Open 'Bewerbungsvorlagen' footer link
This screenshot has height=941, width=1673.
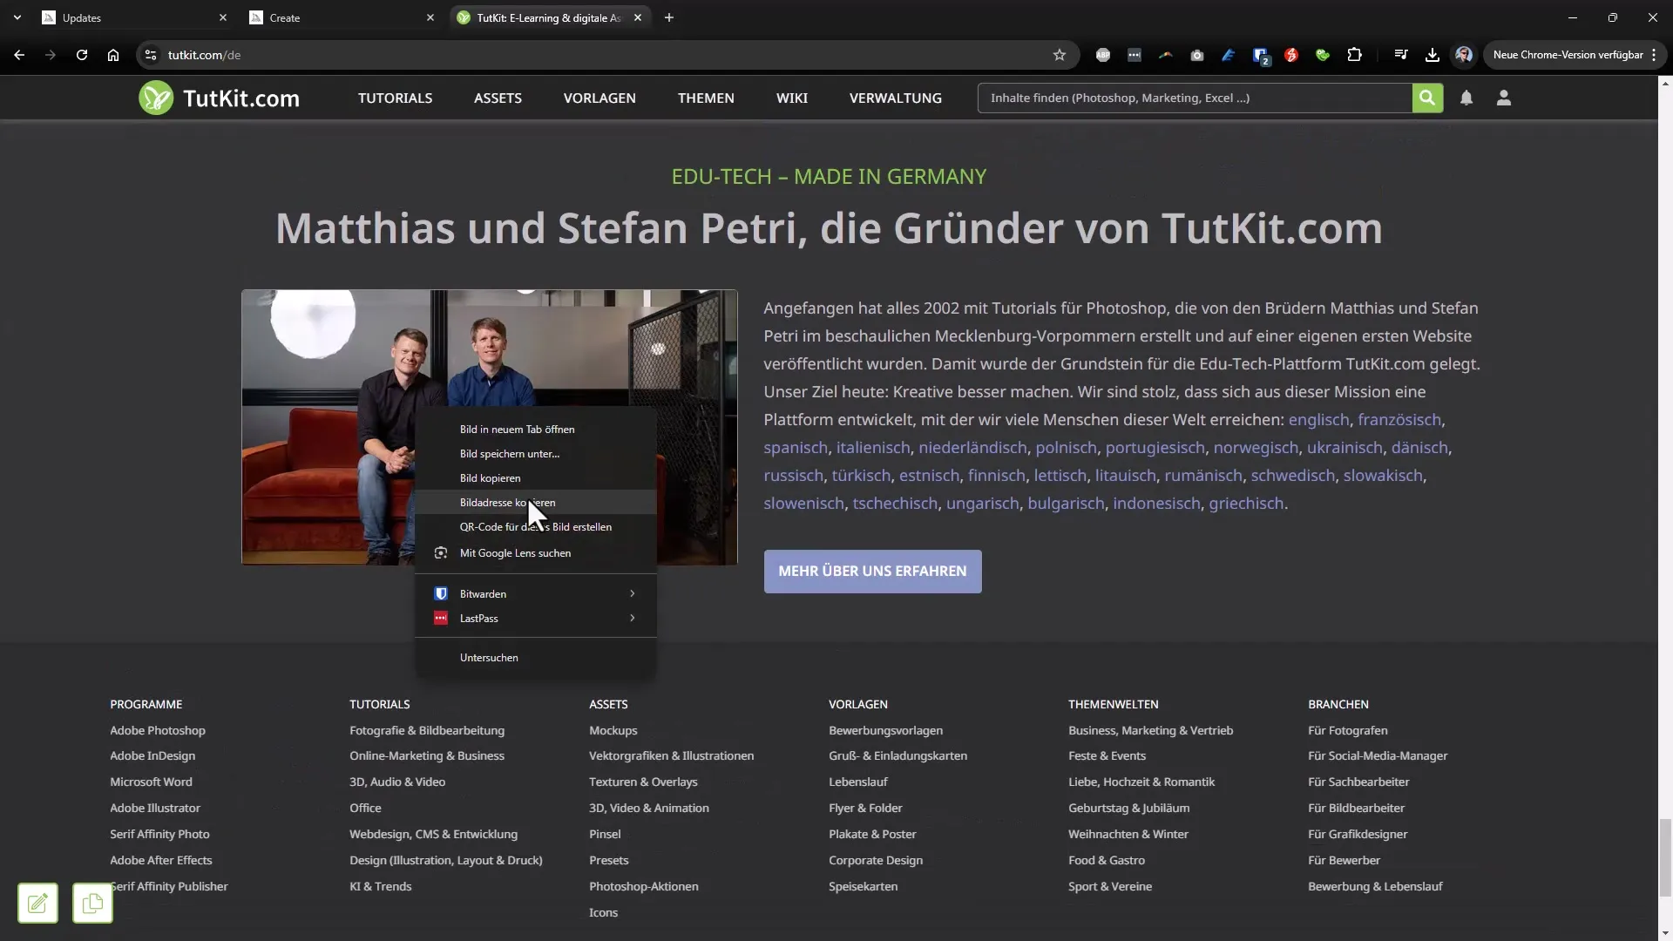point(885,730)
